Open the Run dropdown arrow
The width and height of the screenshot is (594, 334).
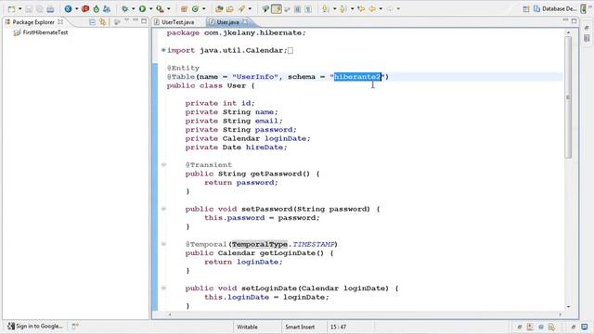click(150, 8)
